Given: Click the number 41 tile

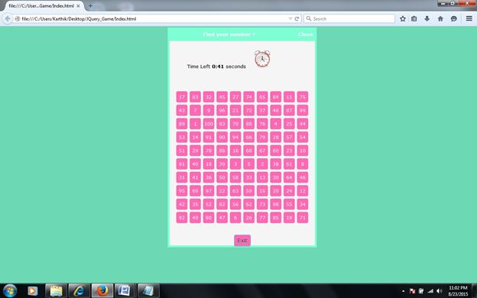Looking at the screenshot, I should (x=195, y=177).
